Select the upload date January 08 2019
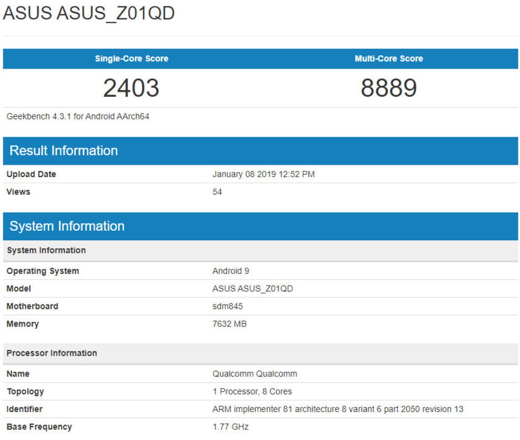520x440 pixels. pos(264,174)
